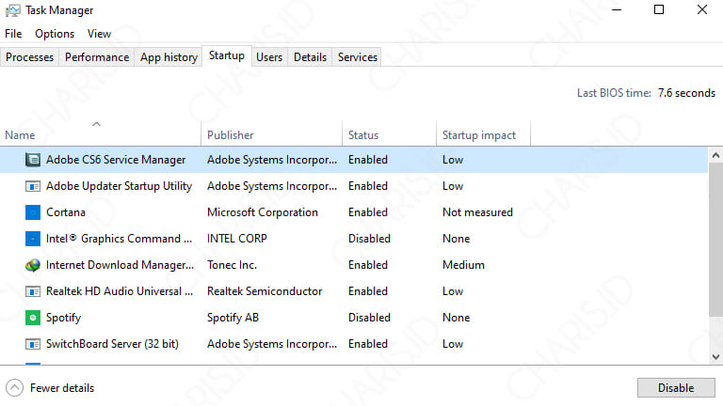Viewport: 723px width, 406px height.
Task: Switch to the Services tab
Action: (x=358, y=57)
